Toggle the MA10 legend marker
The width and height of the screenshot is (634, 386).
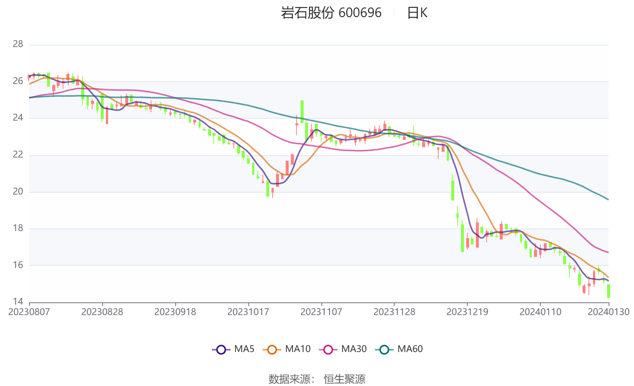(x=272, y=350)
